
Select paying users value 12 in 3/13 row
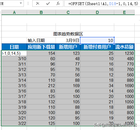97,75
